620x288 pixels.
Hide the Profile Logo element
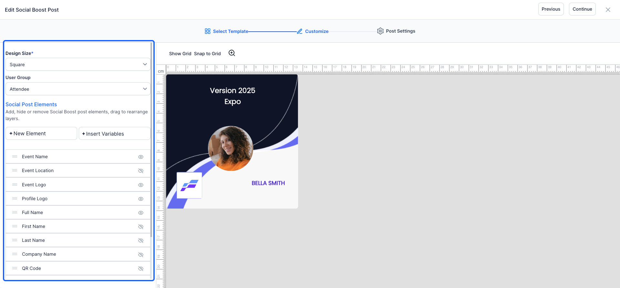(141, 199)
